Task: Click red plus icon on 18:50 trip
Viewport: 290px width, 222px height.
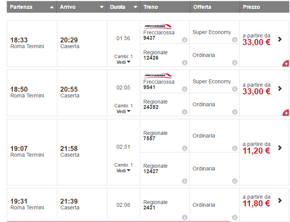Action: (x=286, y=113)
